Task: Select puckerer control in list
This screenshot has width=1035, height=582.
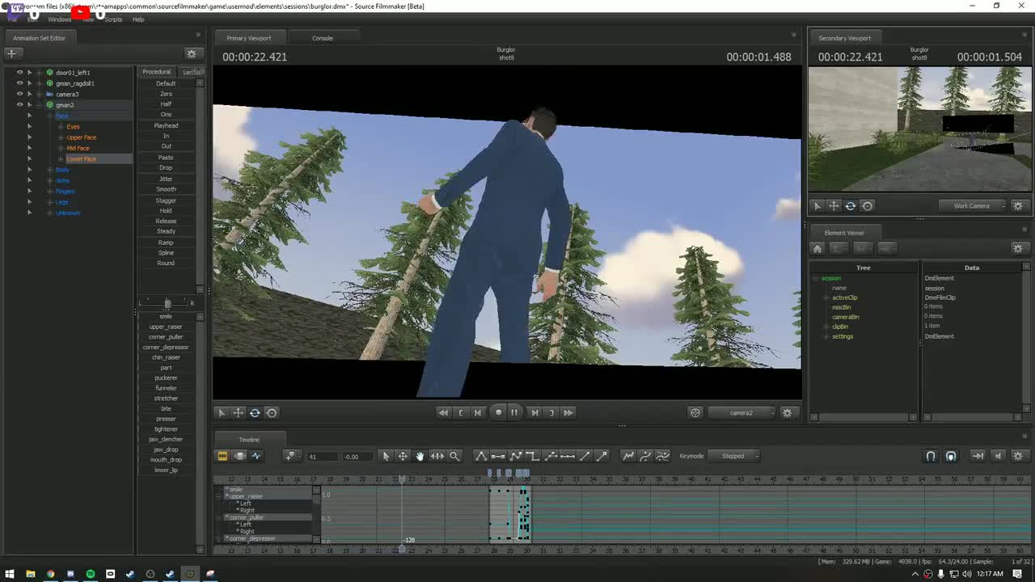Action: click(x=166, y=377)
